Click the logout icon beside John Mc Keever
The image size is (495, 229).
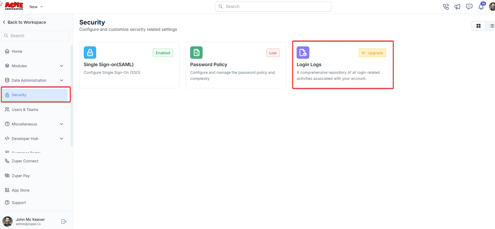coord(64,221)
